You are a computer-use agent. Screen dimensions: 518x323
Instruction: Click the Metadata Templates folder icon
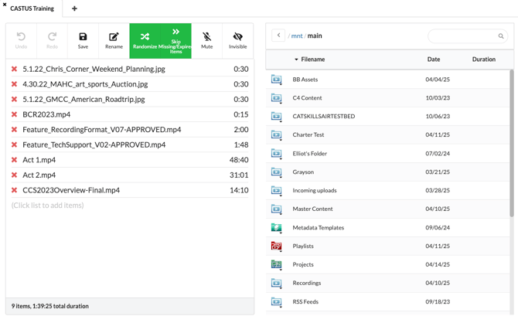[276, 228]
